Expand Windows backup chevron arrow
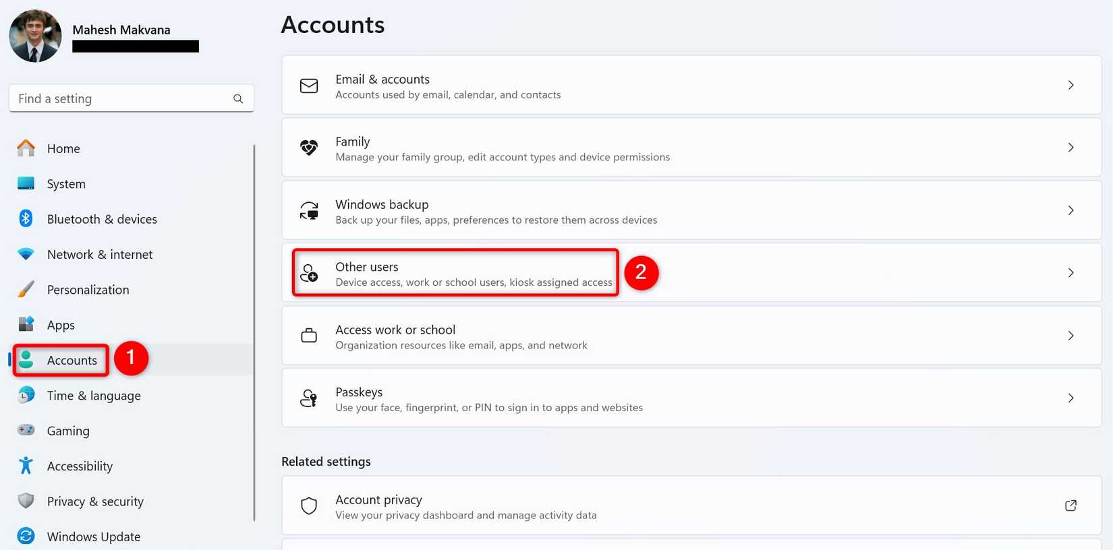The image size is (1113, 550). click(1071, 210)
